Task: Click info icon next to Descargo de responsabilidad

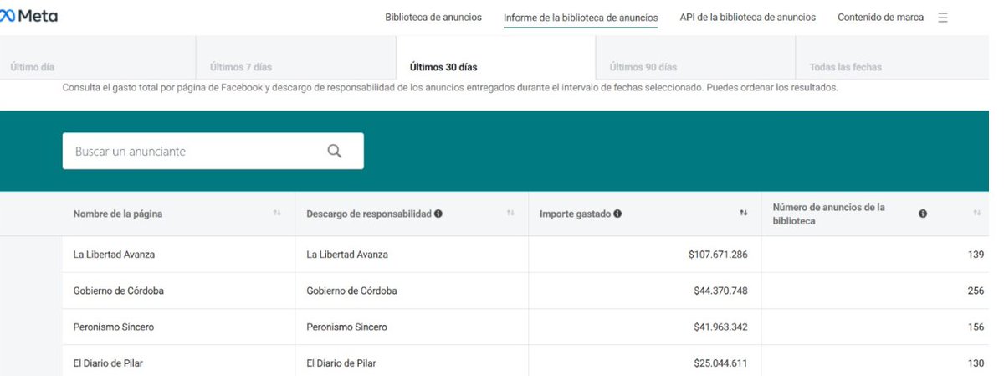Action: click(438, 214)
